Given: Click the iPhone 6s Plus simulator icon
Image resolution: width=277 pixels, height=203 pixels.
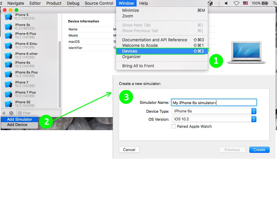Looking at the screenshot, I should pyautogui.click(x=8, y=74).
